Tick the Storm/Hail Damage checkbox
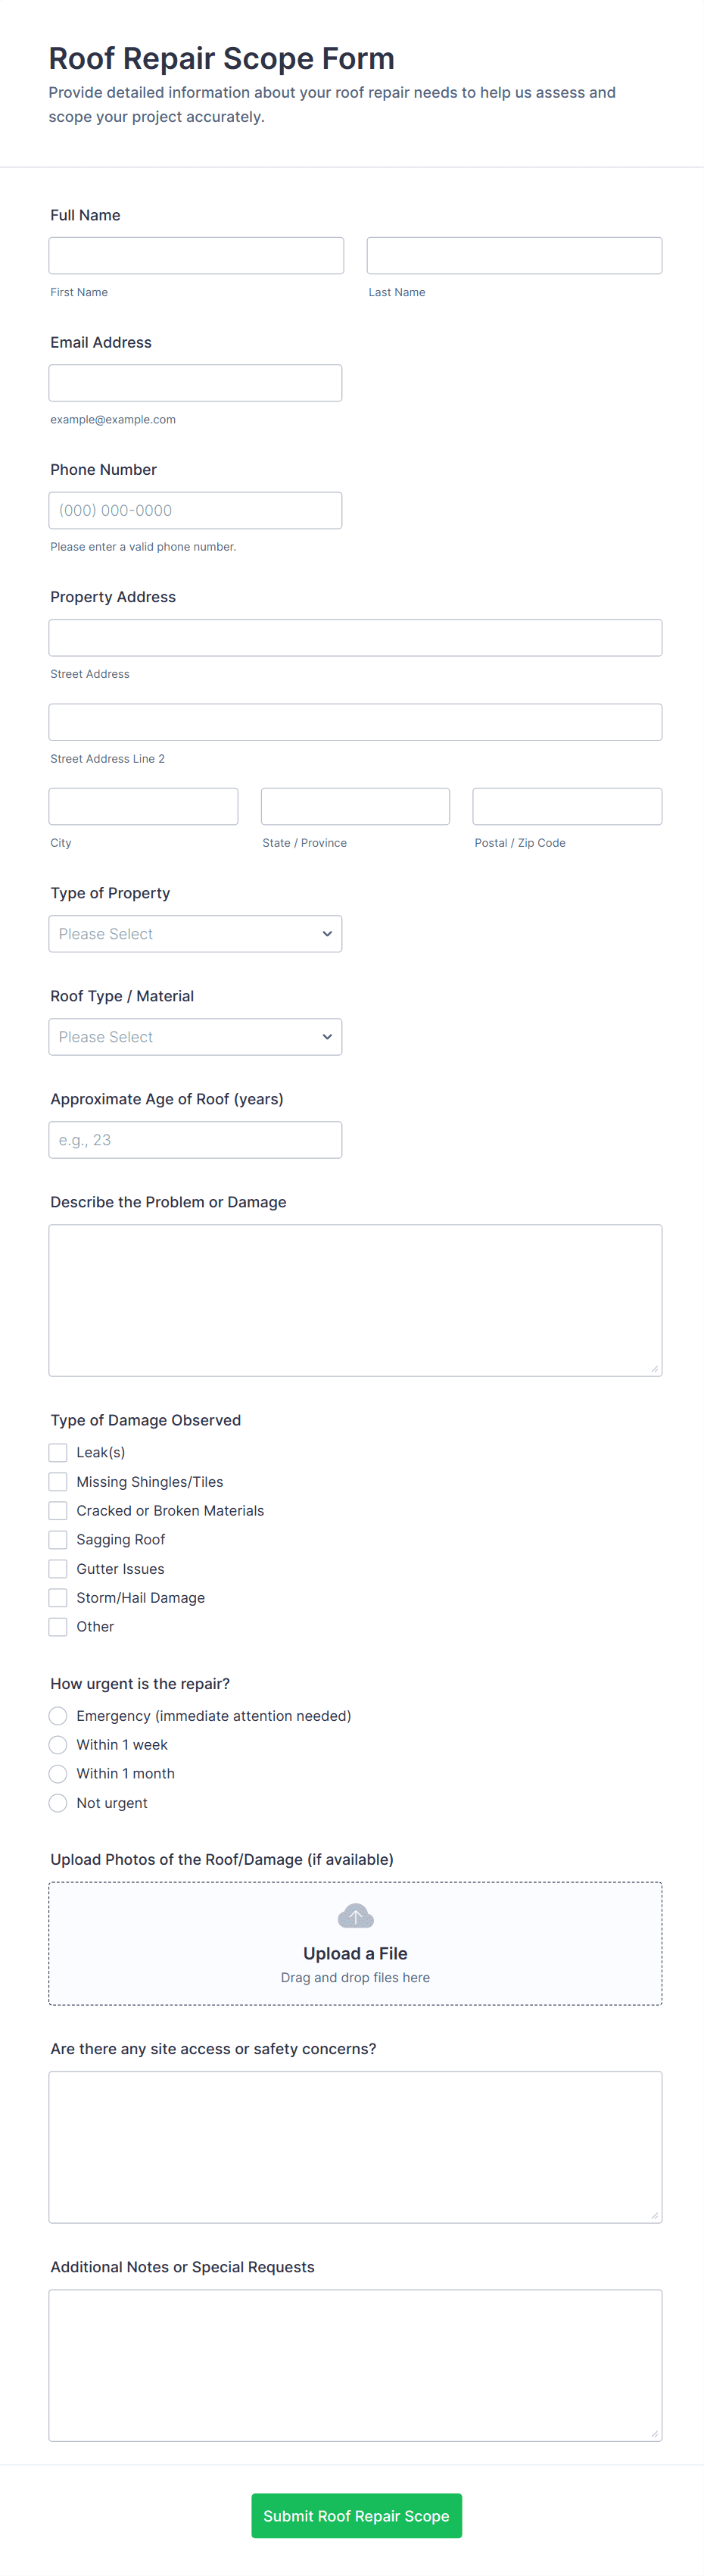704x2576 pixels. tap(58, 1598)
